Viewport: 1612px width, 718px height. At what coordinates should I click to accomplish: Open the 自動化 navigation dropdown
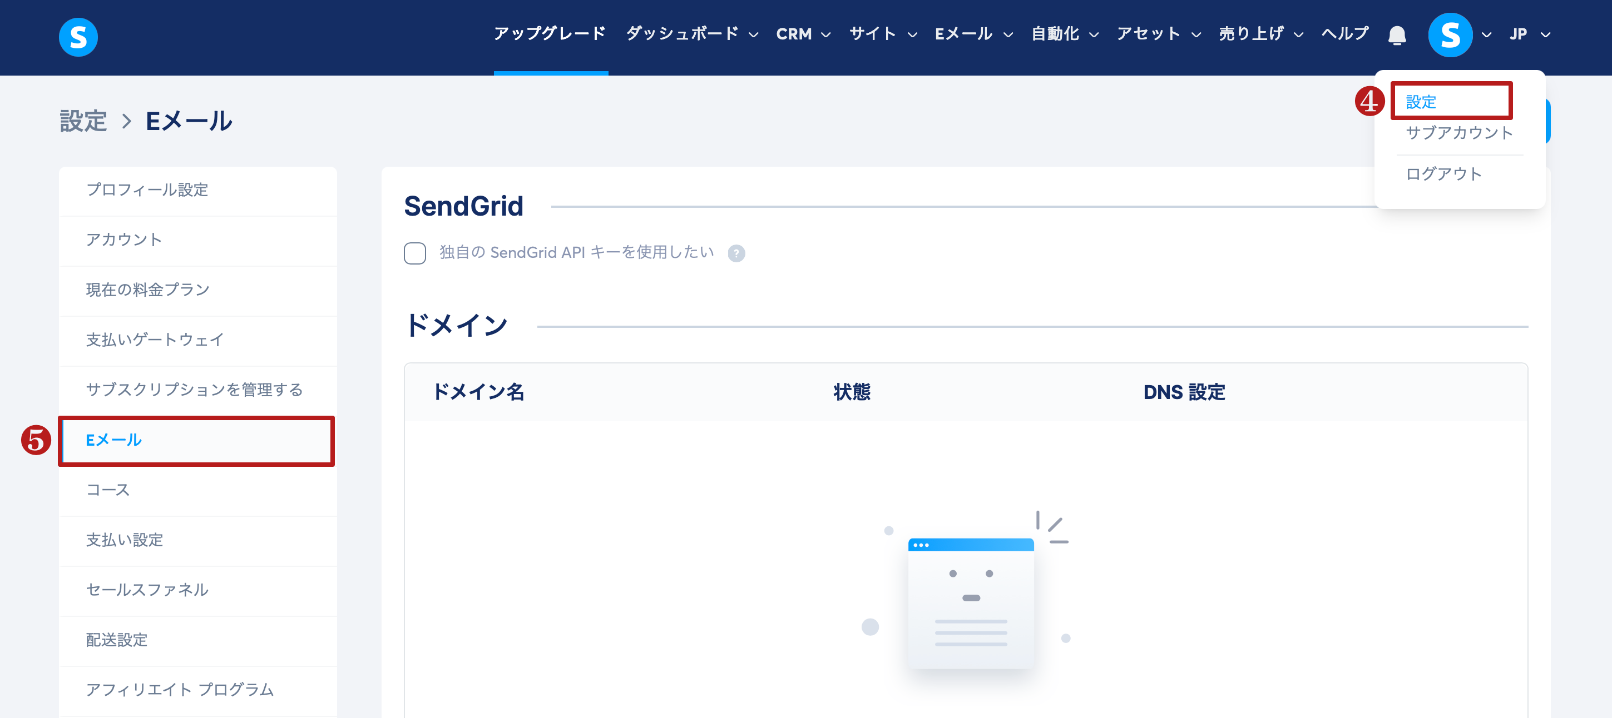click(x=1064, y=34)
